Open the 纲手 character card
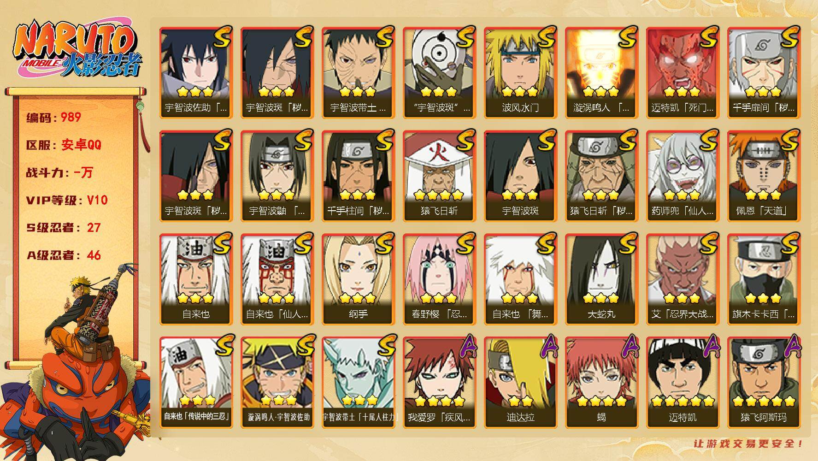This screenshot has height=461, width=818. (x=358, y=279)
